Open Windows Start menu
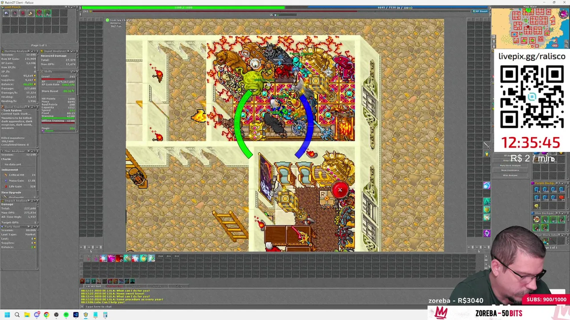Image resolution: width=570 pixels, height=320 pixels. point(7,315)
